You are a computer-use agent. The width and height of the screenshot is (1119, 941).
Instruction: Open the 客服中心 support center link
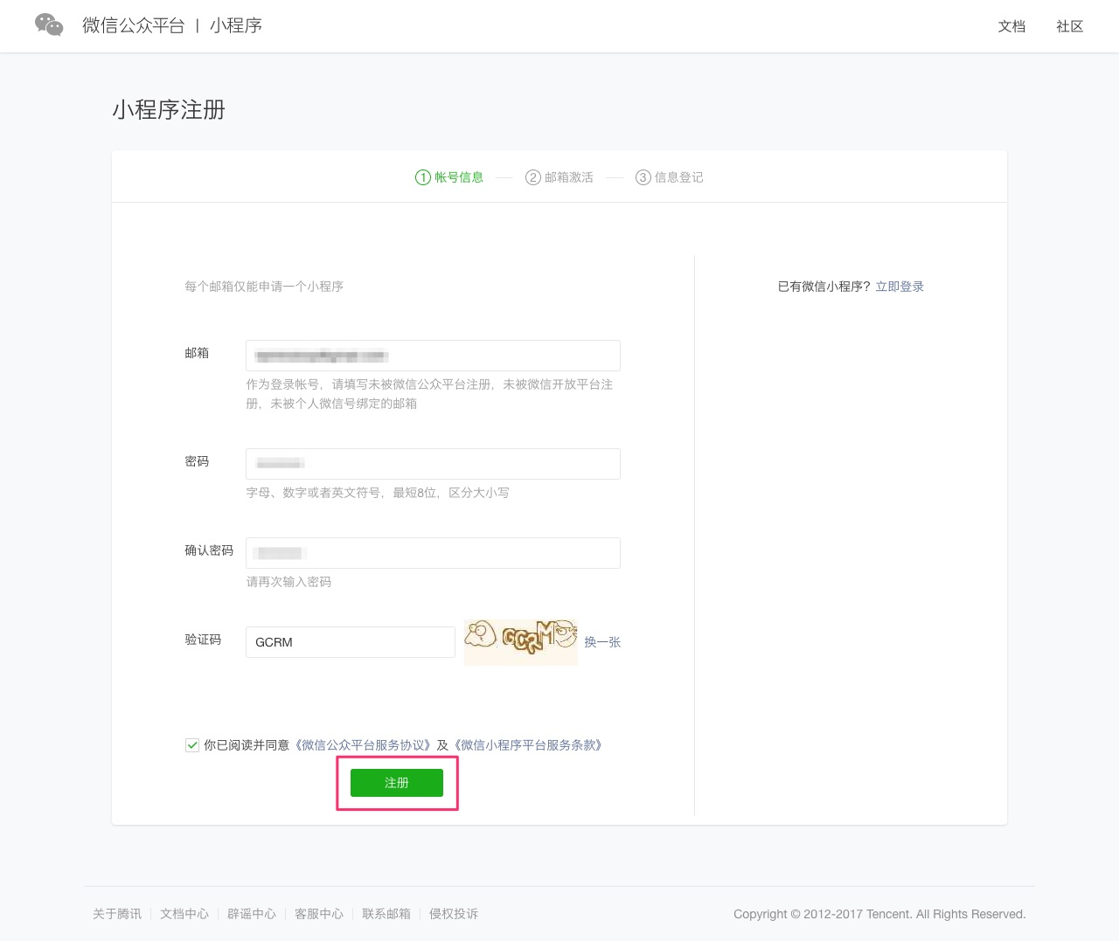click(318, 913)
